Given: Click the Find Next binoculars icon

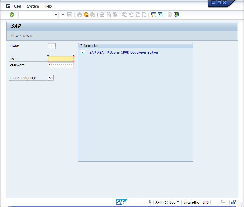Looking at the screenshot, I should point(115,15).
